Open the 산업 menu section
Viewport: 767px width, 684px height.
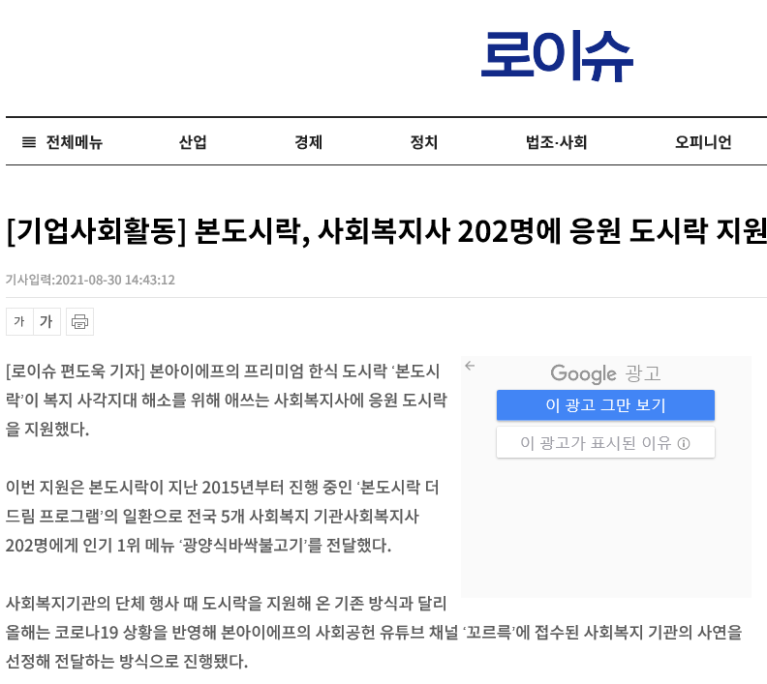(x=193, y=142)
